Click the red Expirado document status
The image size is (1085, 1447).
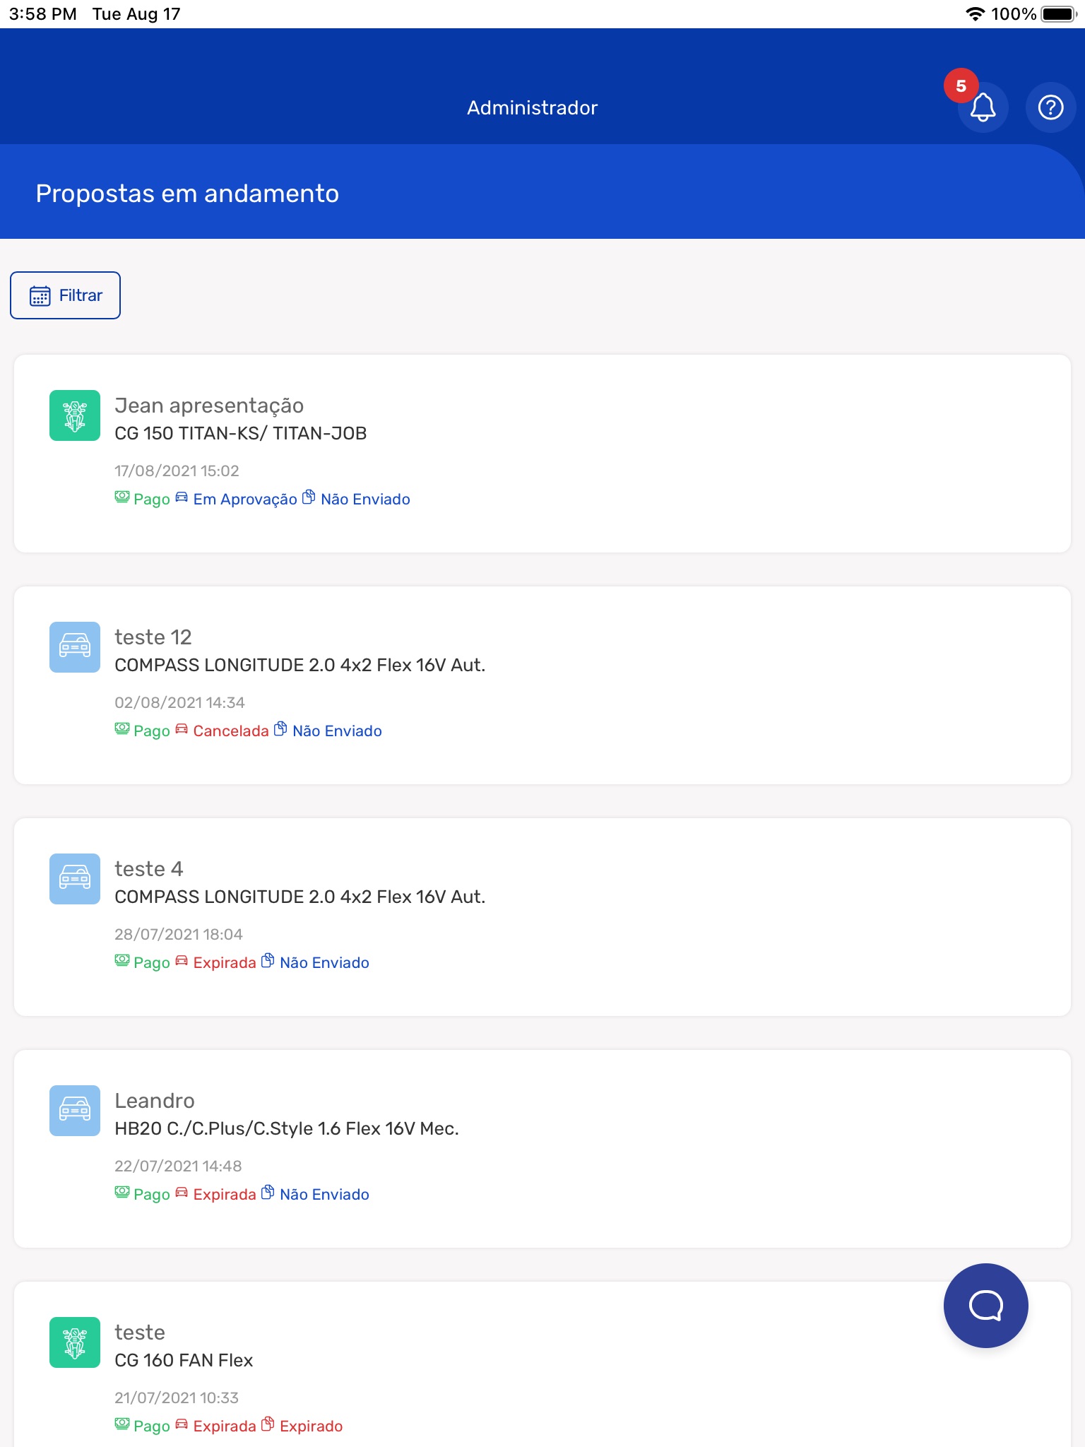pos(311,1426)
